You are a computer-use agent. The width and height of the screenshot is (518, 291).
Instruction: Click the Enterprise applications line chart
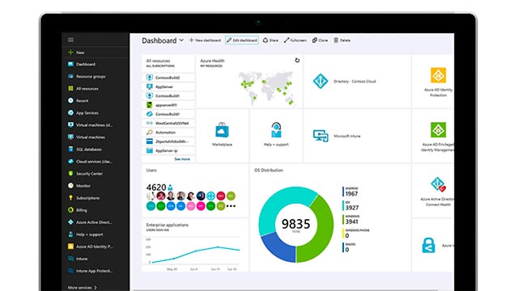pos(195,254)
